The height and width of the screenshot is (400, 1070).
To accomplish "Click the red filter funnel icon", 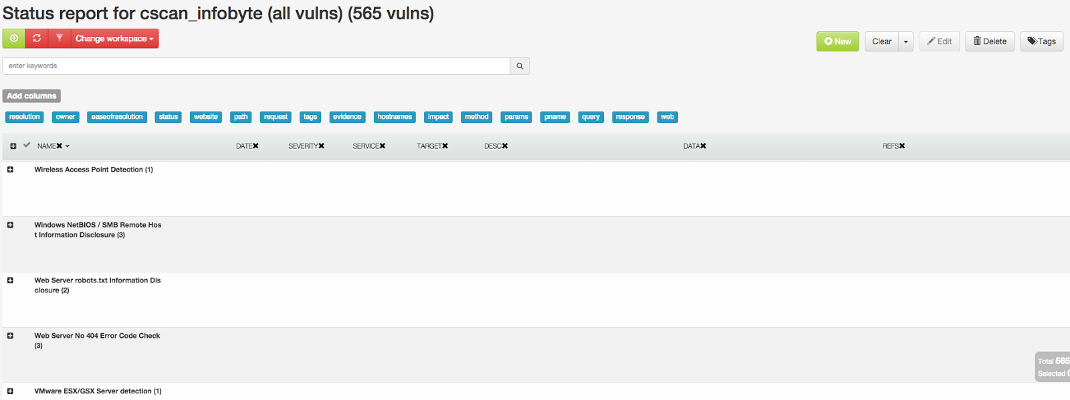I will [x=59, y=39].
